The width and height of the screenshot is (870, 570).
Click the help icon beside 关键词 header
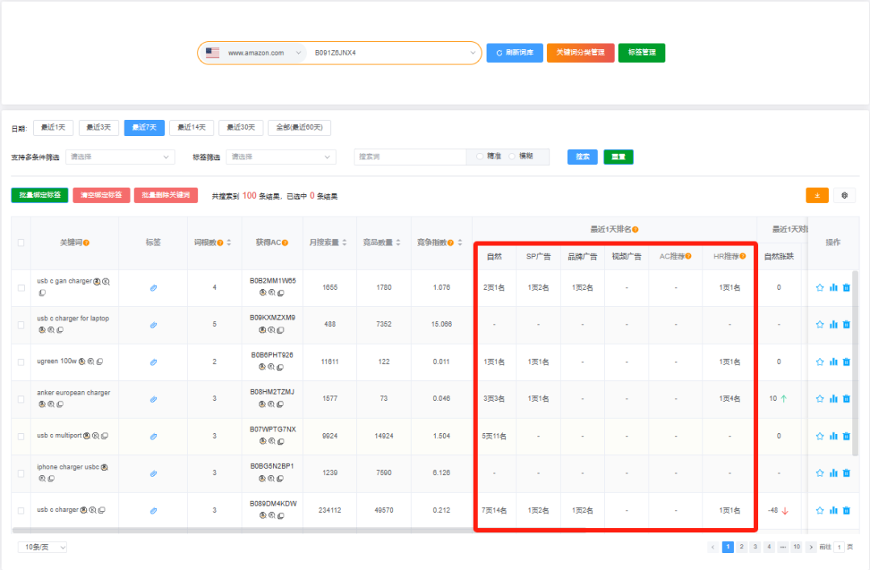point(86,242)
